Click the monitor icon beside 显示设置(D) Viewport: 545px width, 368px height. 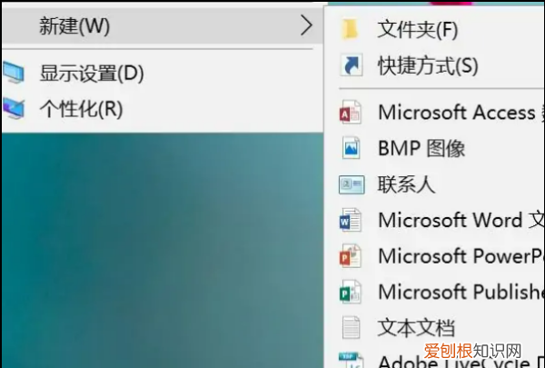14,73
